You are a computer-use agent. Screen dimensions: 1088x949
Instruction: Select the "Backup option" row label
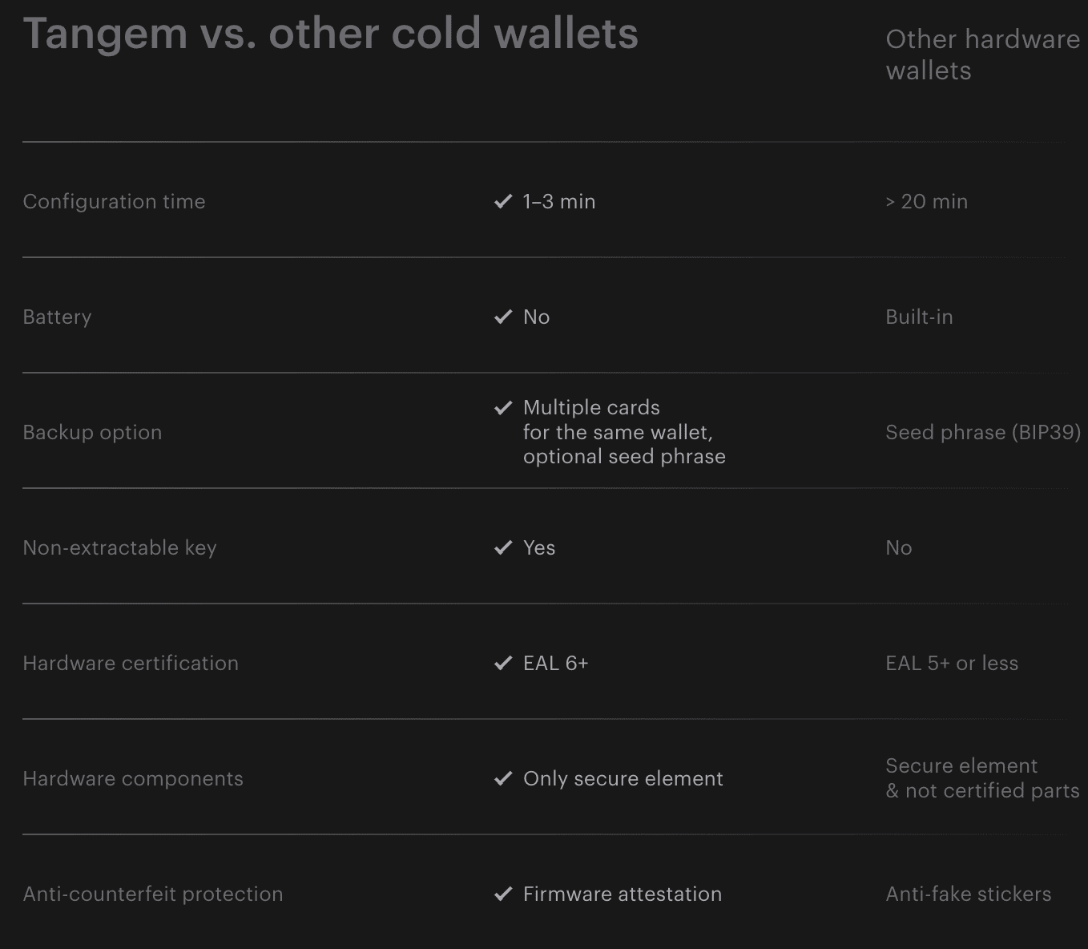coord(92,432)
